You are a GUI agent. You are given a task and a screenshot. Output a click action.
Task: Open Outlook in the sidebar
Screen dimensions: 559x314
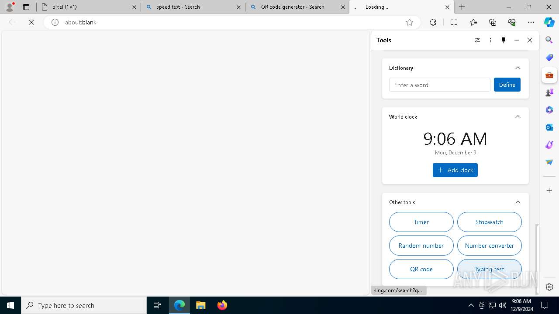point(549,127)
